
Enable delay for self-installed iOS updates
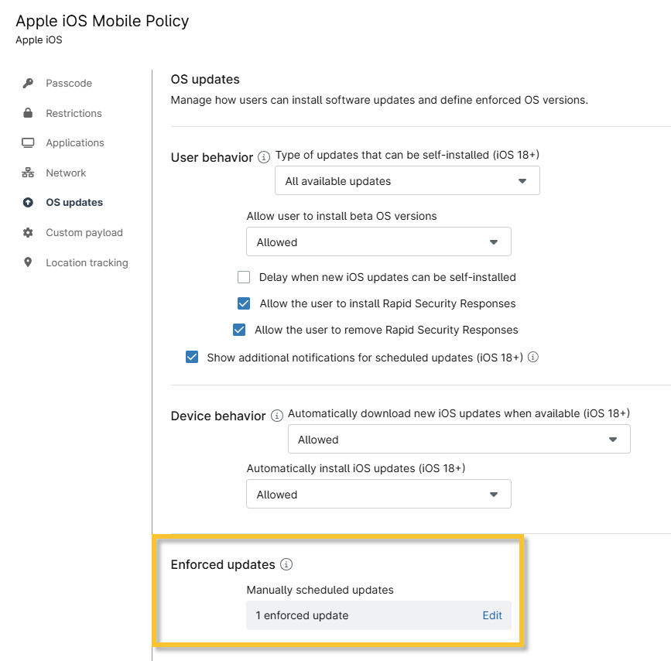click(x=244, y=276)
